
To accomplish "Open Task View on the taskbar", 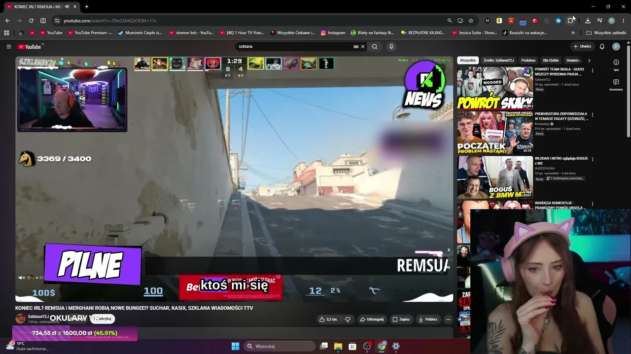I will click(x=324, y=346).
